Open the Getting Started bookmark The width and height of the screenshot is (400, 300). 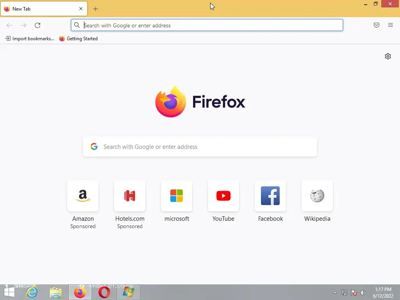(x=78, y=39)
